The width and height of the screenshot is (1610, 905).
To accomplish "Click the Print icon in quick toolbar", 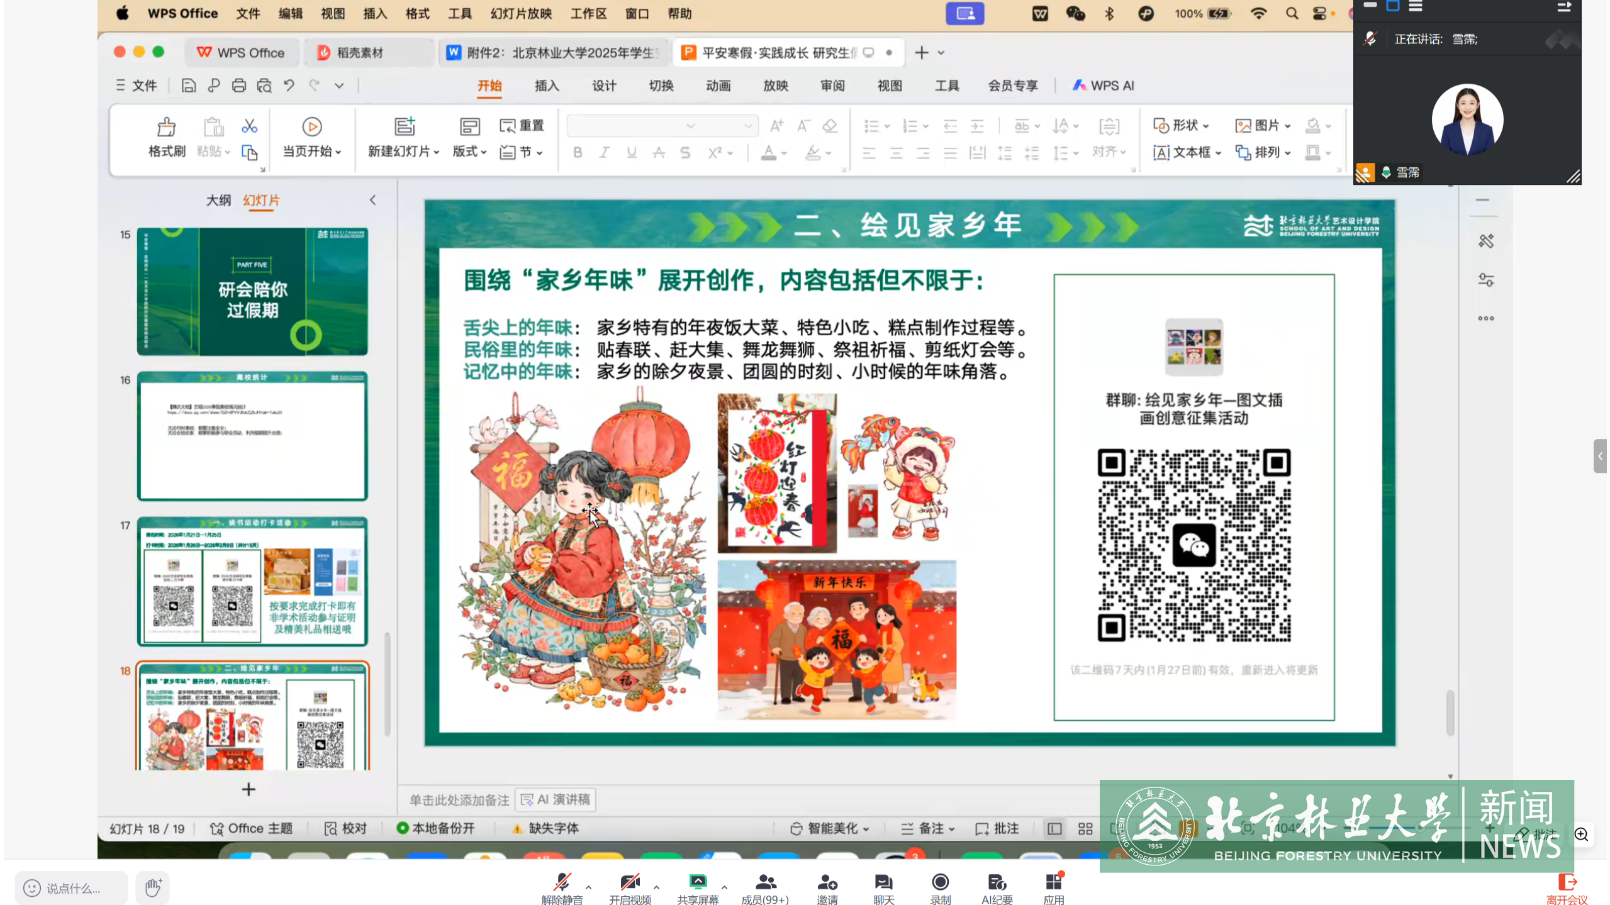I will click(x=238, y=86).
